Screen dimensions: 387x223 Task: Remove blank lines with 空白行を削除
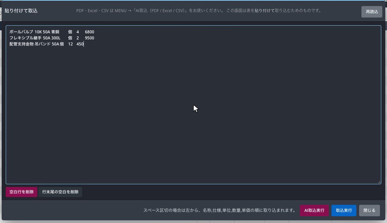pyautogui.click(x=22, y=192)
